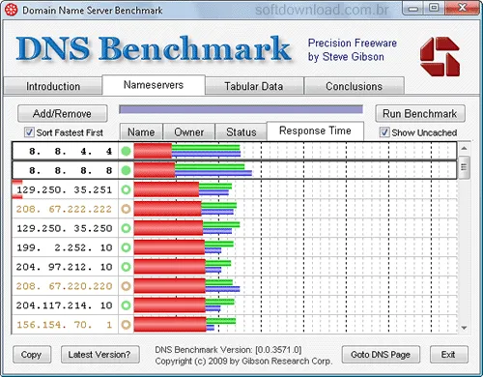The height and width of the screenshot is (377, 483).
Task: Click orange status circle for 208.67.220.220
Action: (x=126, y=286)
